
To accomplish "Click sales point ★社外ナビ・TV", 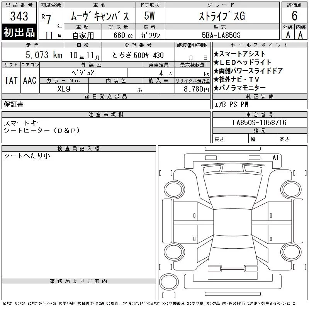I will tap(236, 79).
